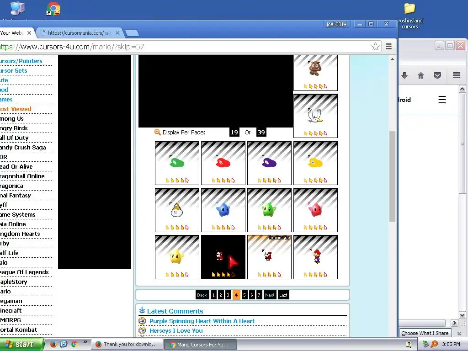
Task: Open Herseys I Love You comment link
Action: pyautogui.click(x=176, y=331)
